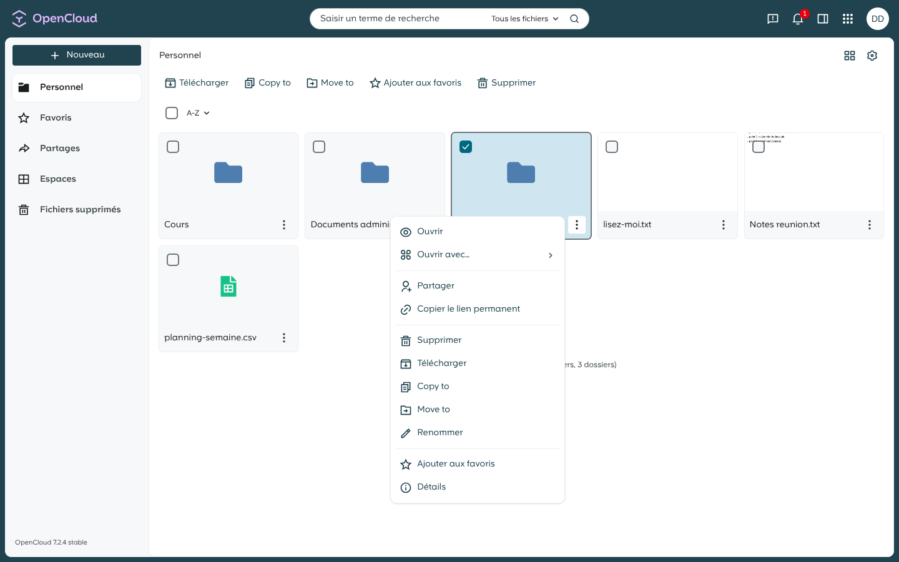Check the Documents administratifs checkbox
Viewport: 899px width, 562px height.
pyautogui.click(x=319, y=147)
